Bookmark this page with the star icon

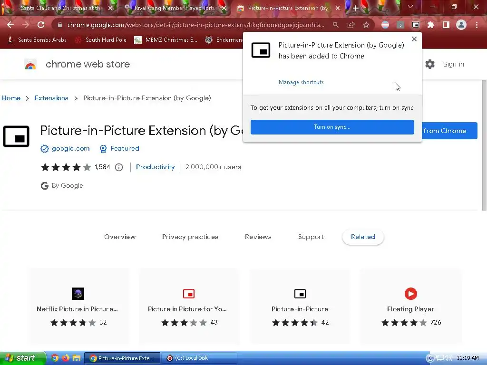pyautogui.click(x=366, y=25)
